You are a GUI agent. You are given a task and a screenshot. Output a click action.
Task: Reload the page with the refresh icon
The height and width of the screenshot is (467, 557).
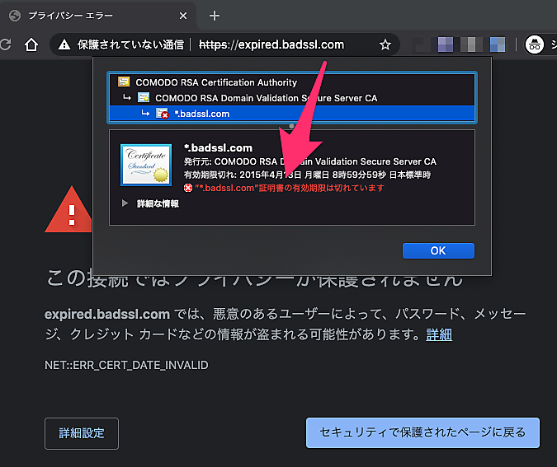tap(5, 44)
